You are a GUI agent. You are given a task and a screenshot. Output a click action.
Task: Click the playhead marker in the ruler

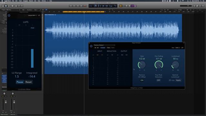coord(84,13)
